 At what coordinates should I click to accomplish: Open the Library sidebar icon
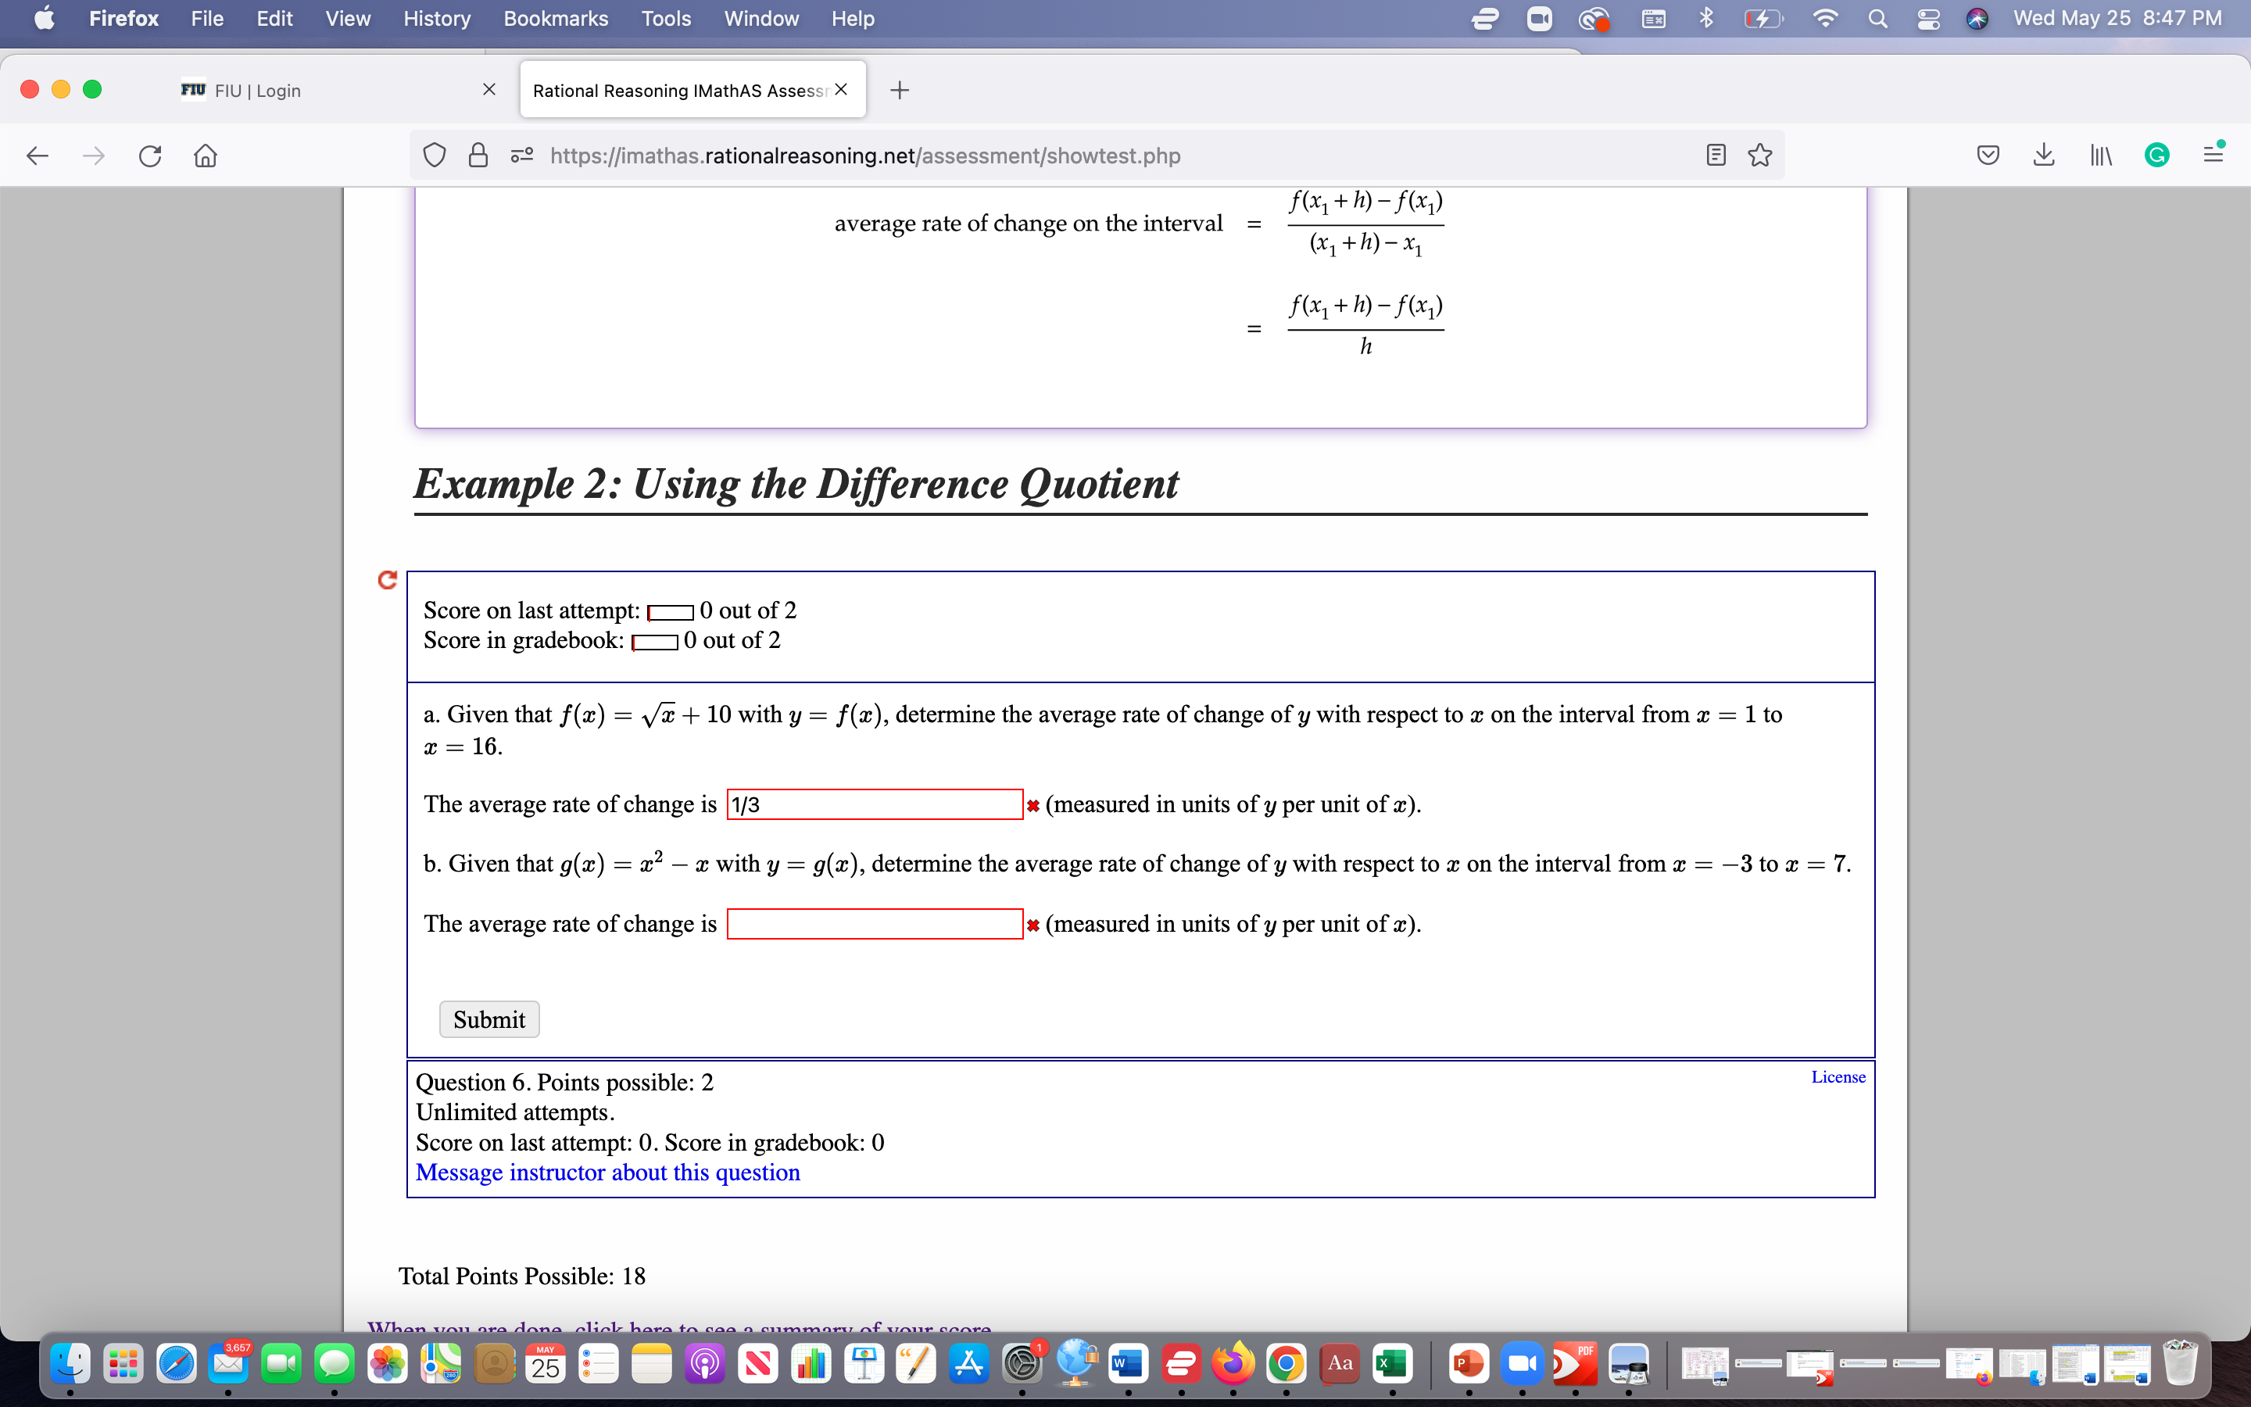coord(2100,156)
